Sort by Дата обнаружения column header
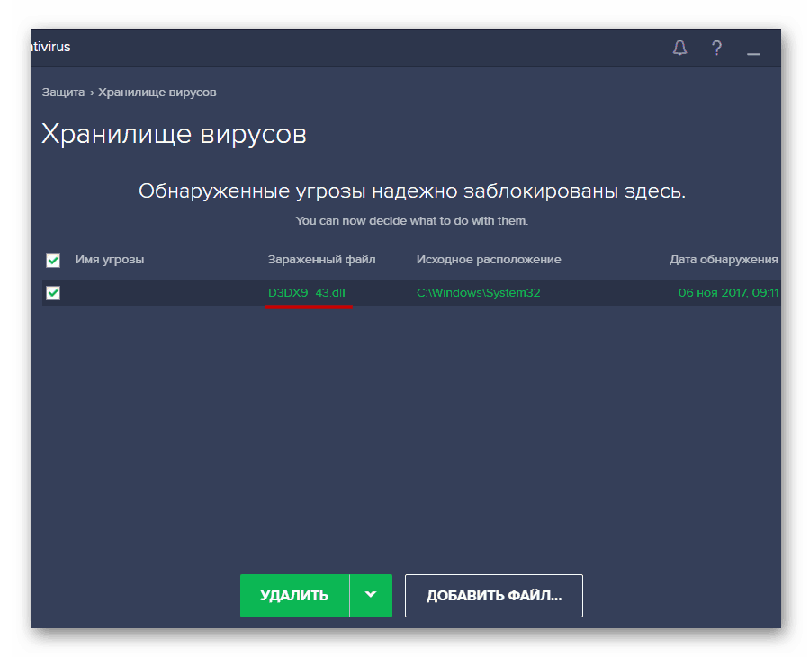The height and width of the screenshot is (657, 810). pos(724,260)
